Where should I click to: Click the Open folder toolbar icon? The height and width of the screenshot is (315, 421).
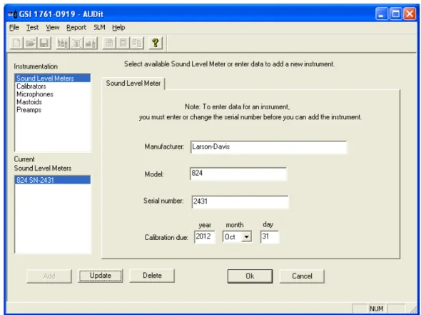31,43
